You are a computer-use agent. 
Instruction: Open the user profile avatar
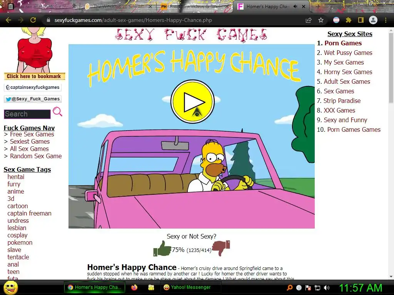pyautogui.click(x=373, y=20)
